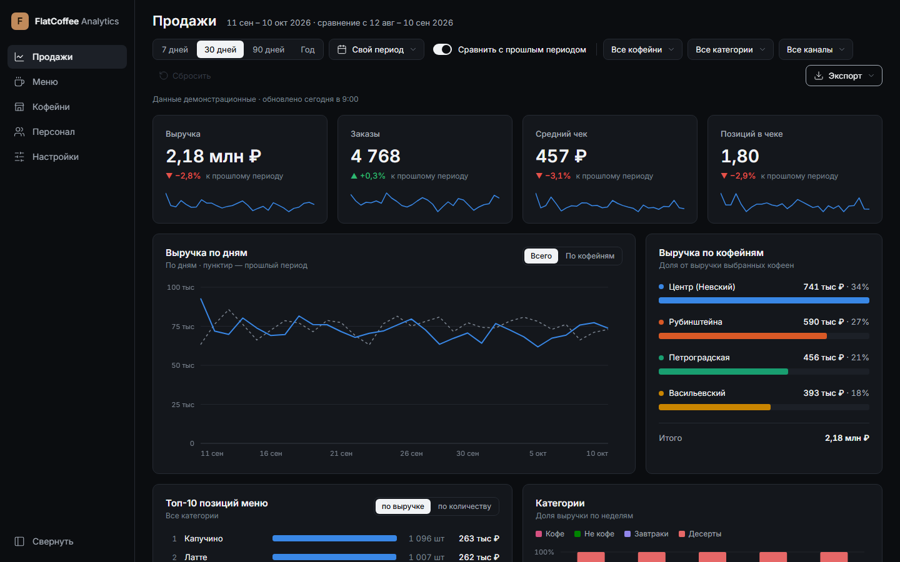
Task: Toggle Сравнить с прошлым периодом switch
Action: click(442, 49)
